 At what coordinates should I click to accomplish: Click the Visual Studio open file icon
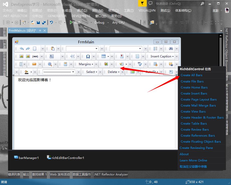click(x=33, y=23)
